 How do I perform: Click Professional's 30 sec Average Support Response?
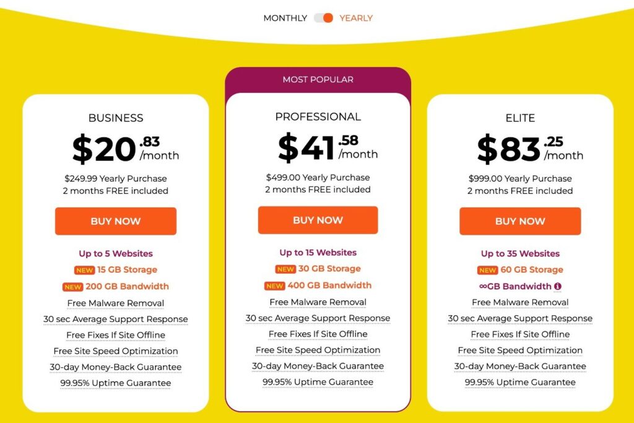(x=318, y=318)
